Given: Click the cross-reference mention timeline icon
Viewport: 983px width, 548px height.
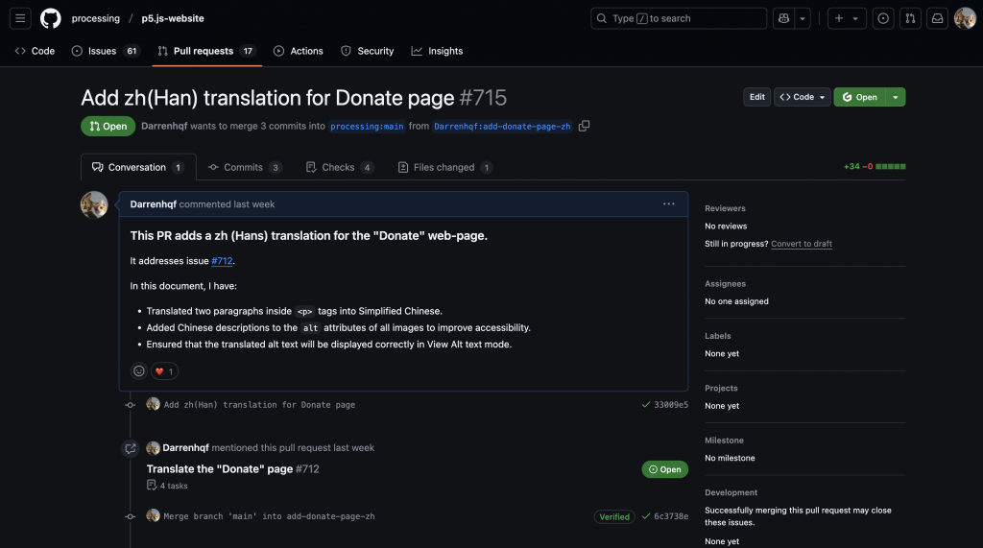Looking at the screenshot, I should (x=131, y=448).
